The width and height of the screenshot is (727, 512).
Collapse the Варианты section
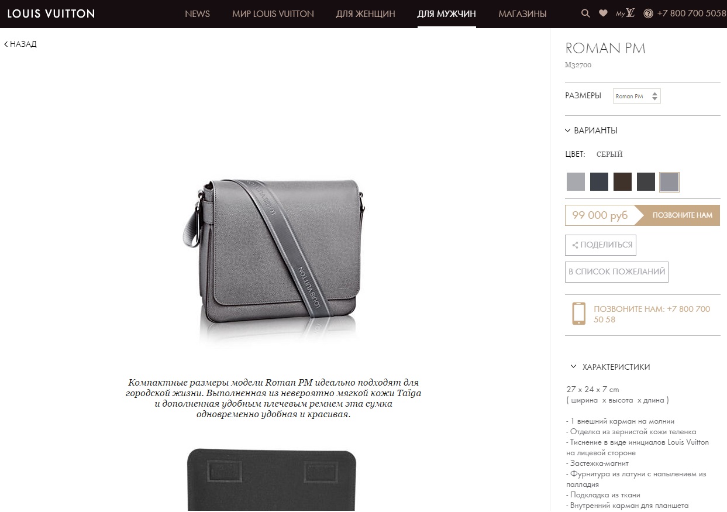click(x=591, y=130)
